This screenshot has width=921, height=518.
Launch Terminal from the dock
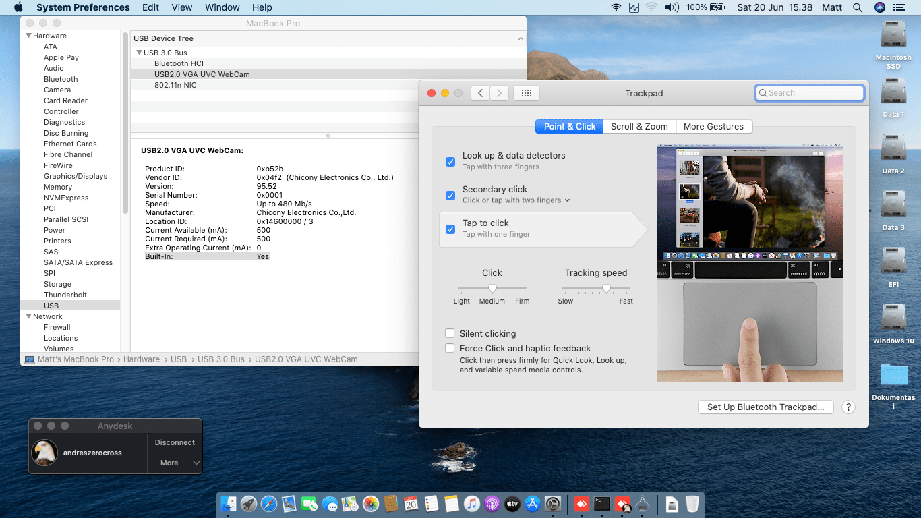(602, 503)
